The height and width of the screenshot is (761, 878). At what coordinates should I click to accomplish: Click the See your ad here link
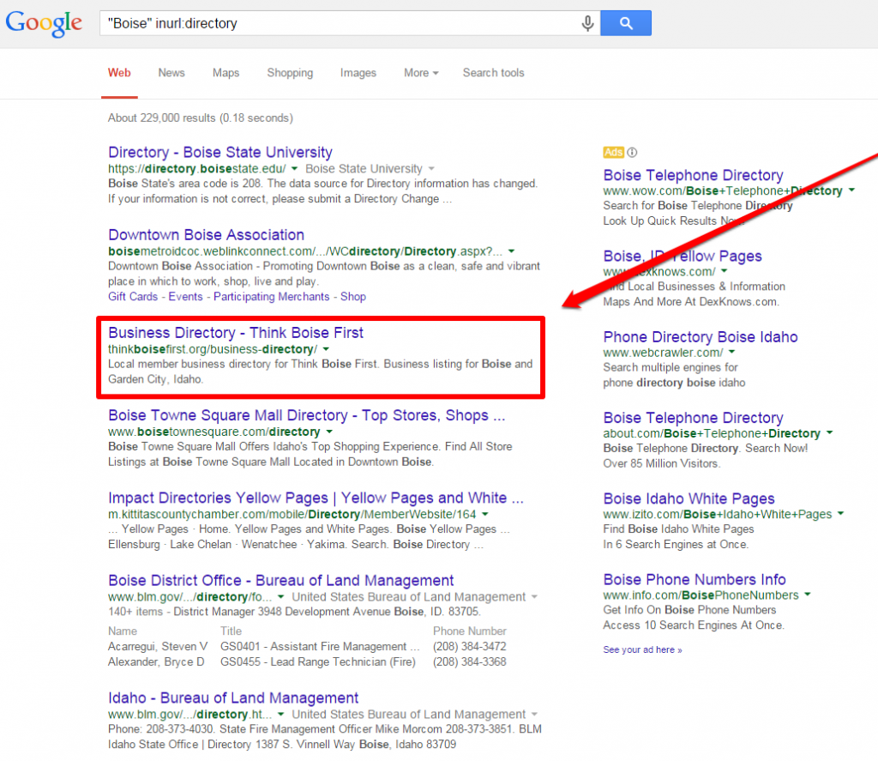pyautogui.click(x=641, y=649)
